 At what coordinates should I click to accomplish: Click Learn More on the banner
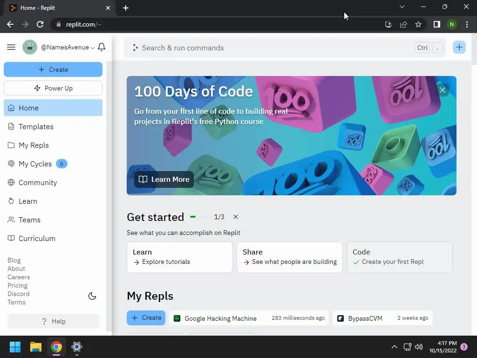pyautogui.click(x=164, y=179)
